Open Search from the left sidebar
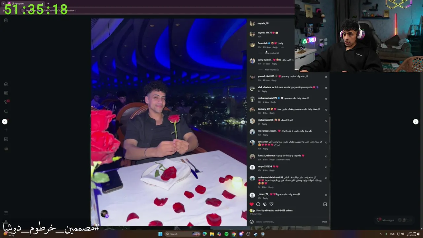Image resolution: width=423 pixels, height=238 pixels. tap(6, 112)
